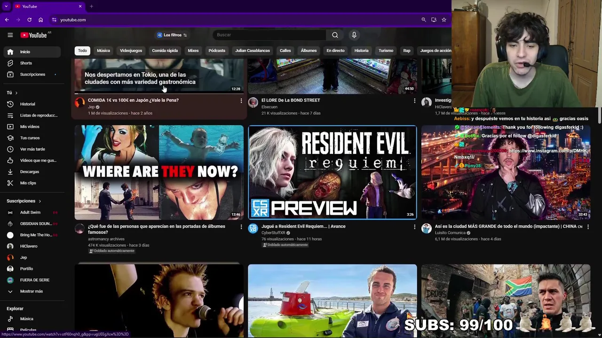Select the Comida rápida filter chip
The height and width of the screenshot is (338, 602).
[x=165, y=51]
